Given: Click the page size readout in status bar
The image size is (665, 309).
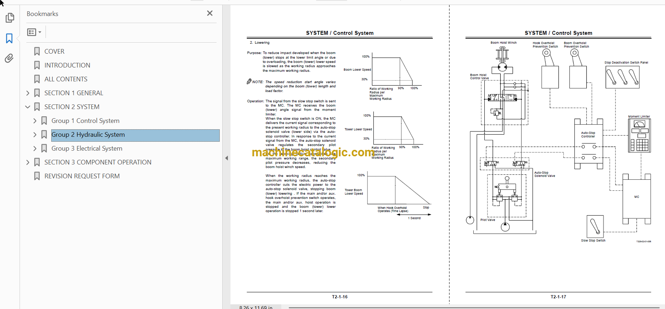Looking at the screenshot, I should coord(256,307).
